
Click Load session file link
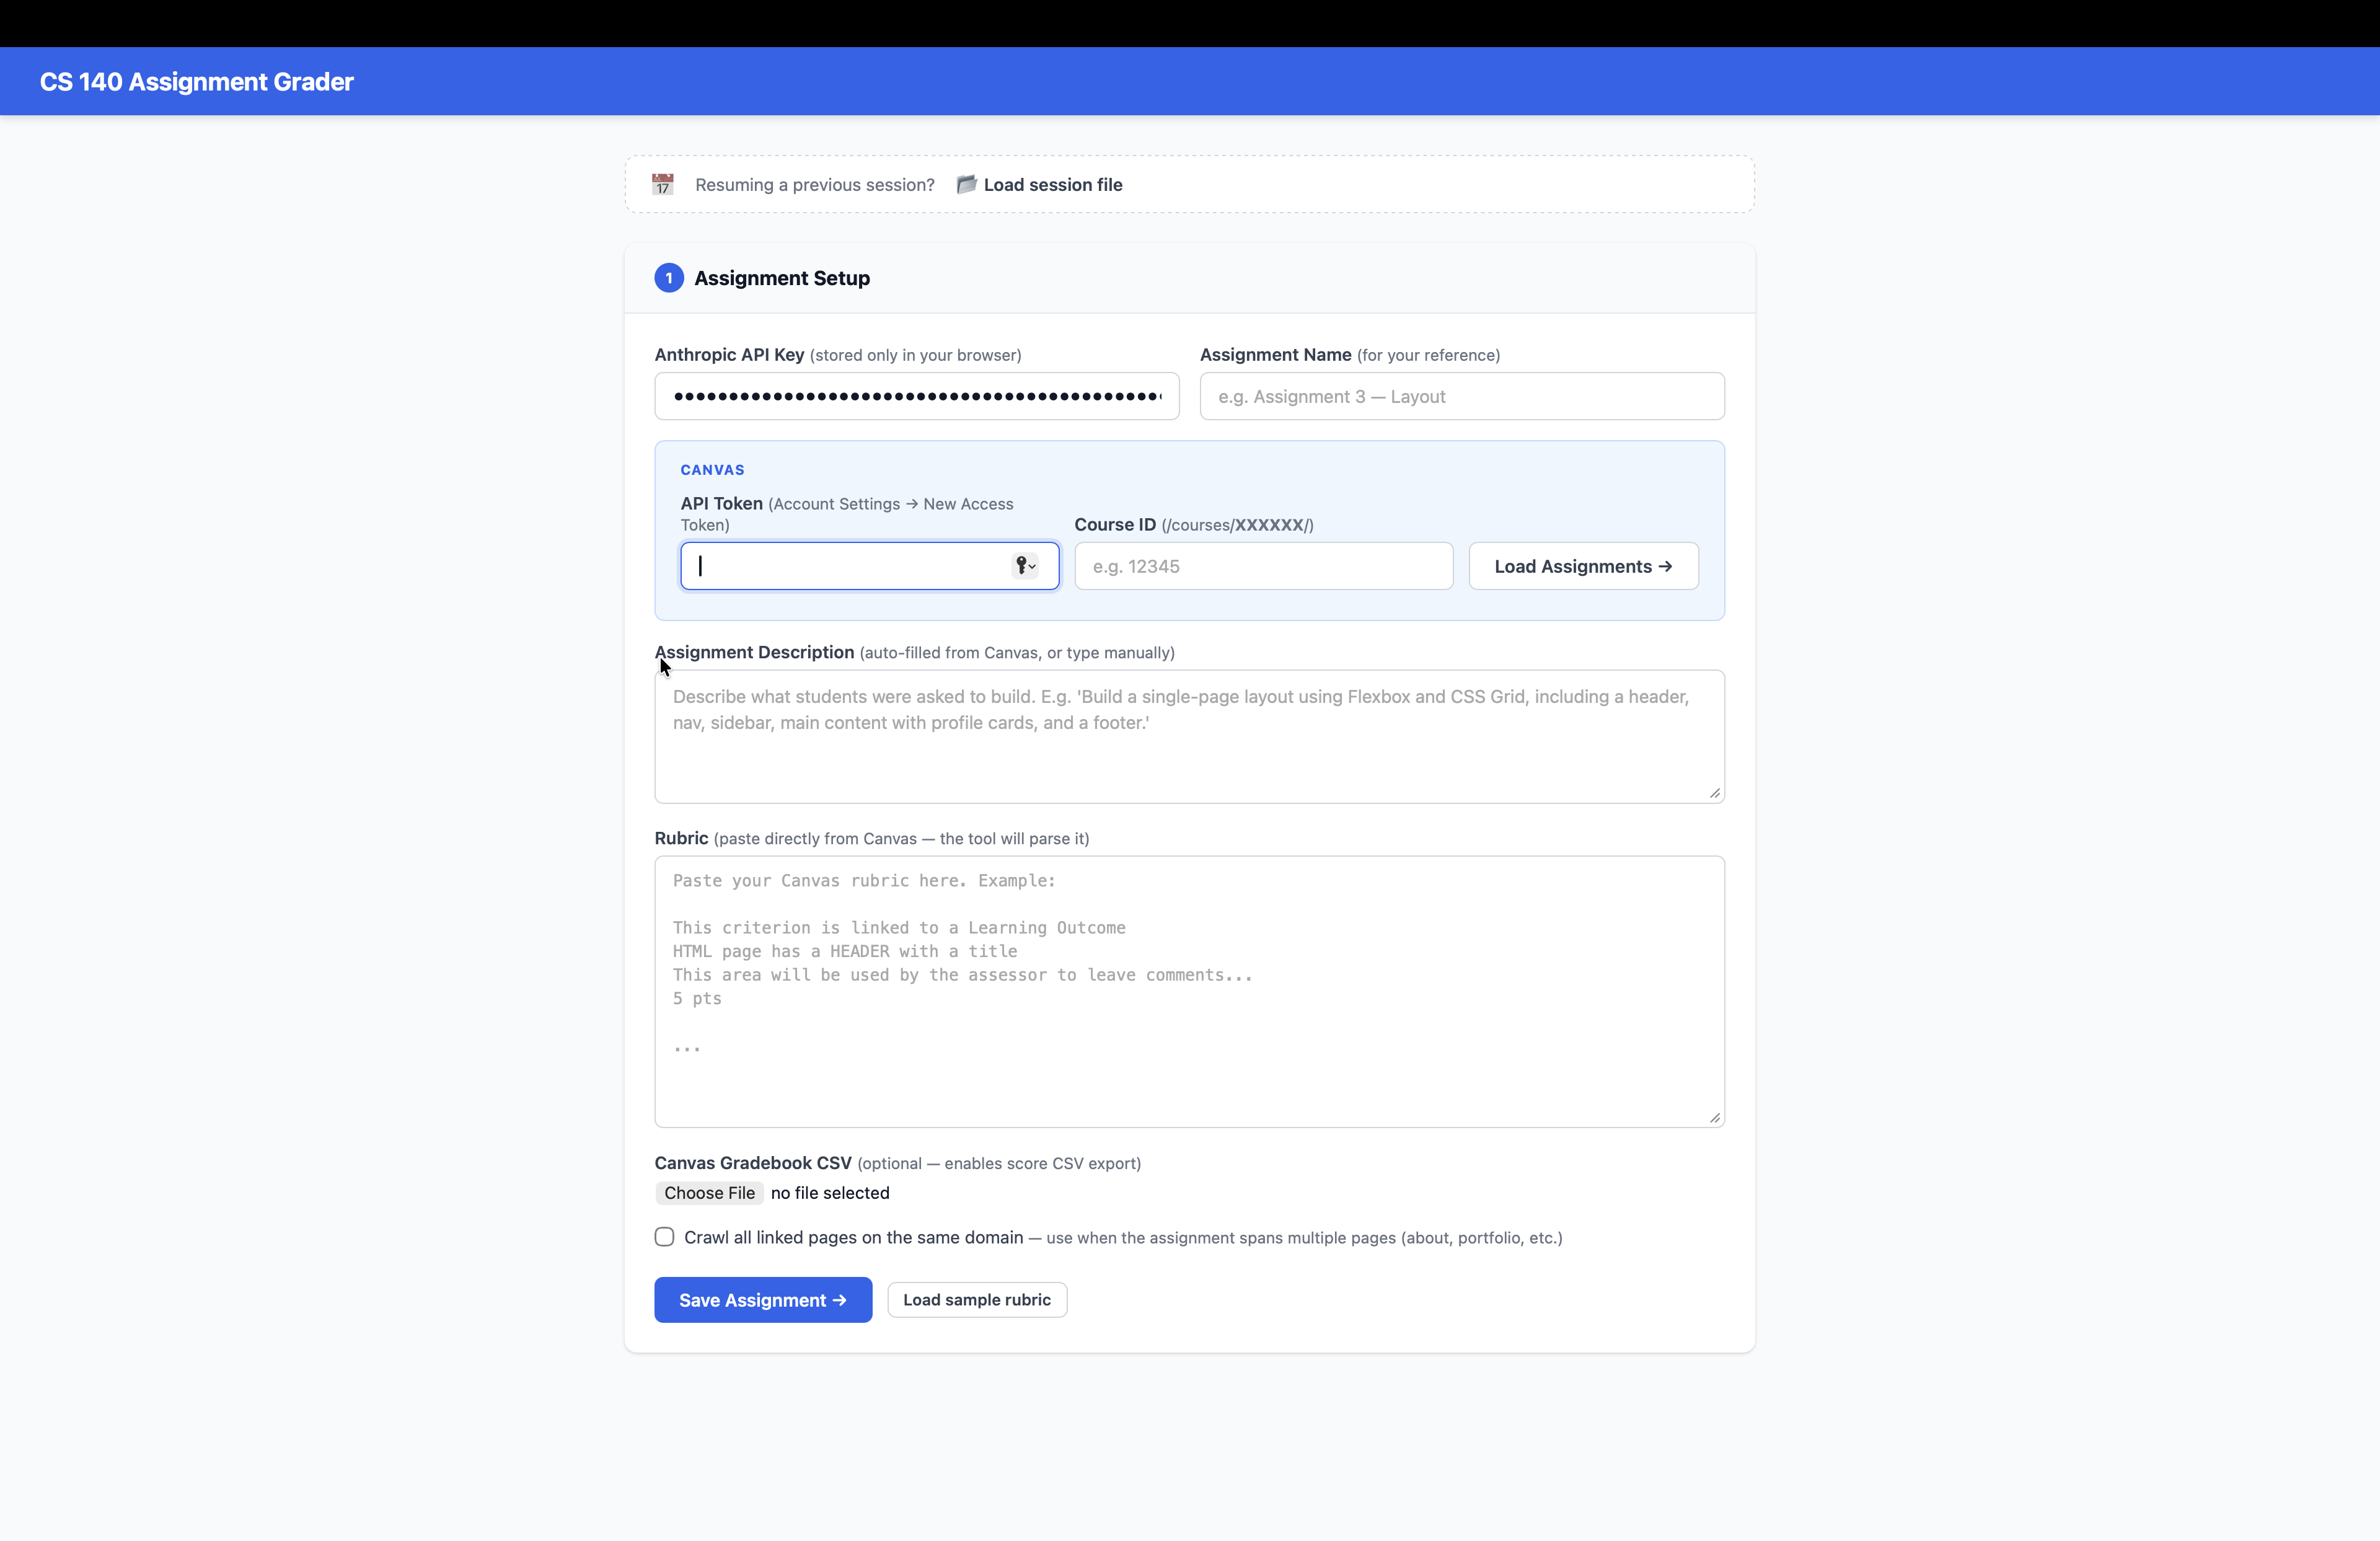pos(1053,185)
